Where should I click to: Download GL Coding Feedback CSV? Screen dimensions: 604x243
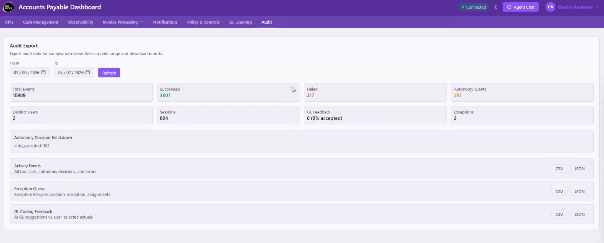559,214
